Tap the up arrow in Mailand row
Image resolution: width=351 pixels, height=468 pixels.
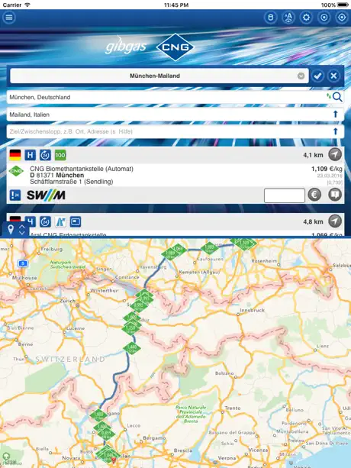point(336,114)
